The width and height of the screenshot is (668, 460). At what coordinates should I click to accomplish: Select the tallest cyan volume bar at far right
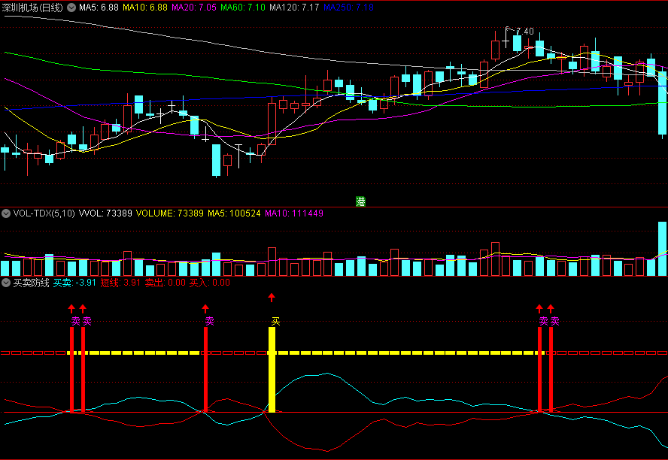tap(663, 249)
